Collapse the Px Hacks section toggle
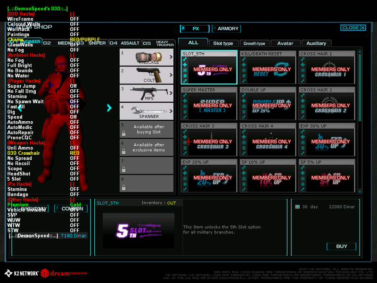 click(72, 184)
